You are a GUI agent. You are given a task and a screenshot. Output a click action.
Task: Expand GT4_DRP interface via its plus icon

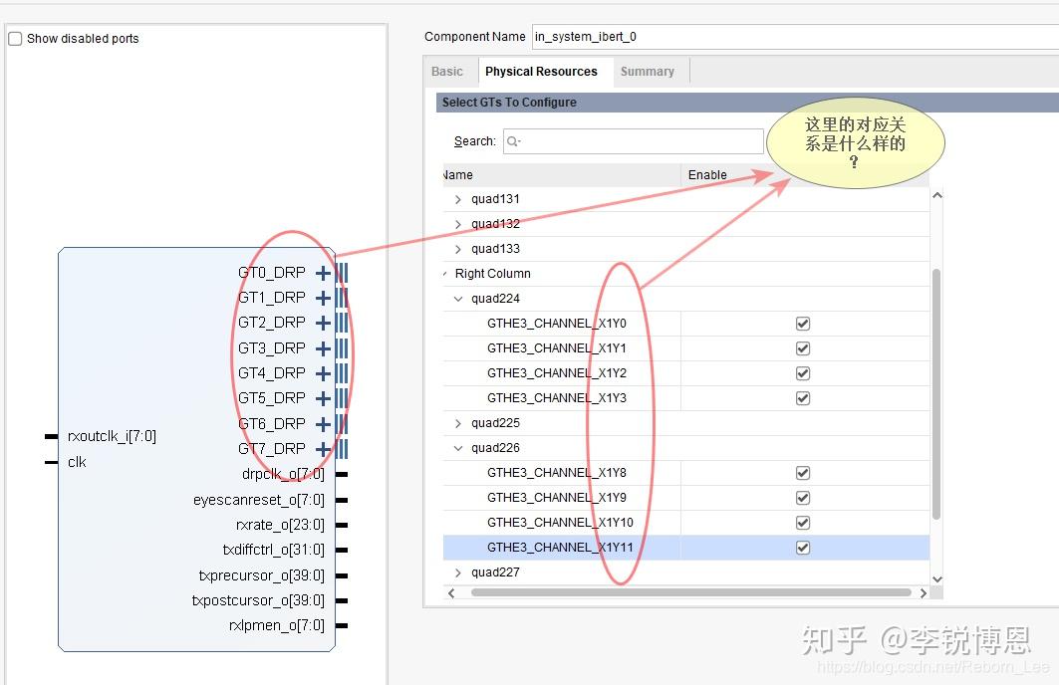pyautogui.click(x=322, y=372)
